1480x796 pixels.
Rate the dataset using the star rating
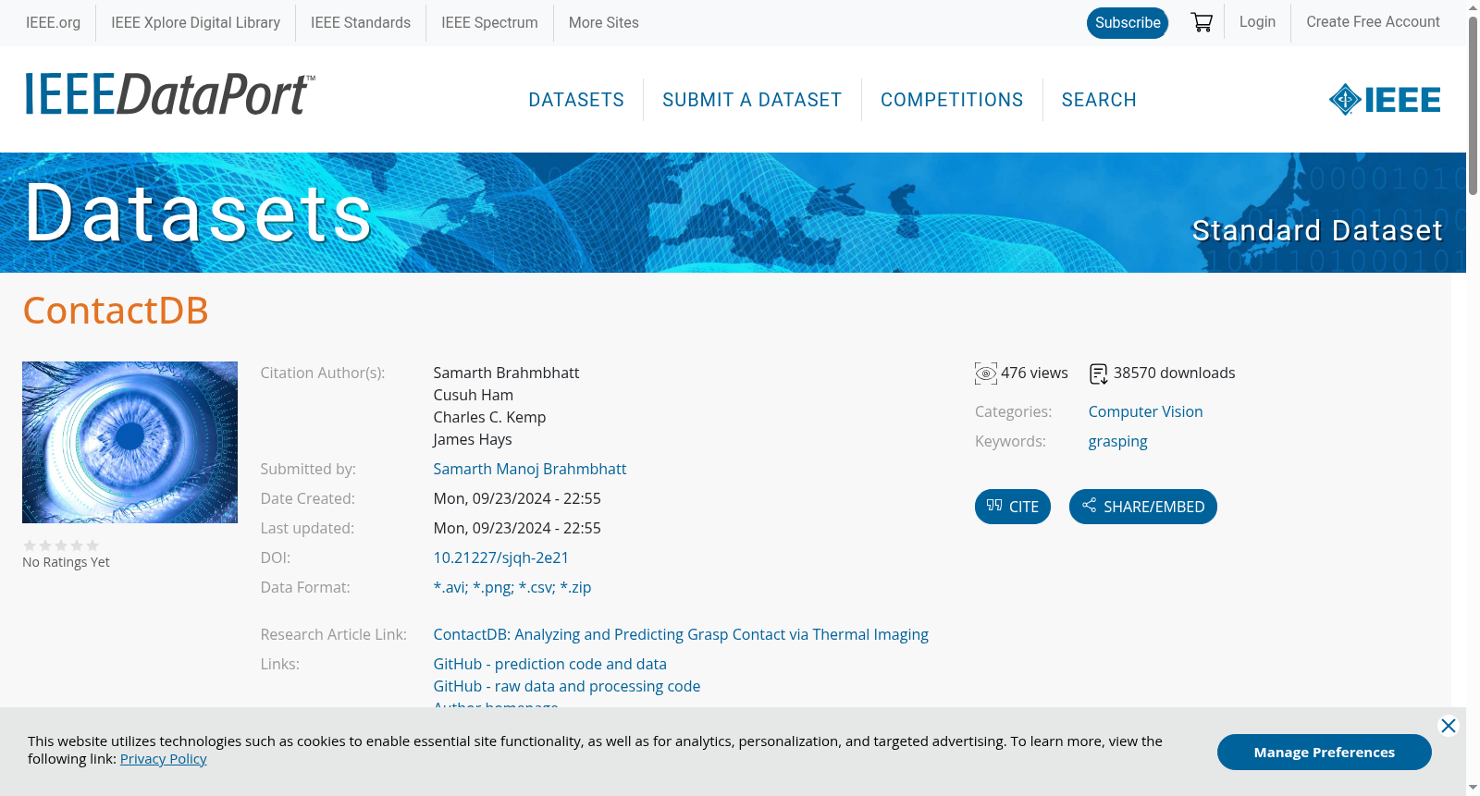click(x=61, y=545)
